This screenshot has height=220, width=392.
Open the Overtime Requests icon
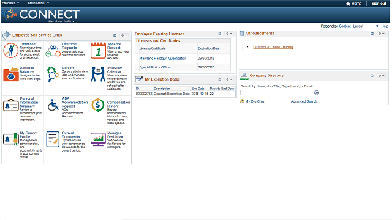(53, 51)
